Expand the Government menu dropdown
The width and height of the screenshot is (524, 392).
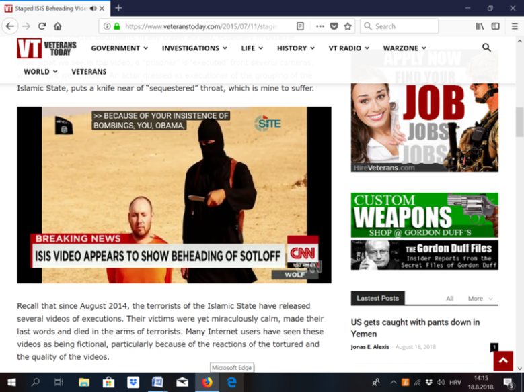coord(120,48)
